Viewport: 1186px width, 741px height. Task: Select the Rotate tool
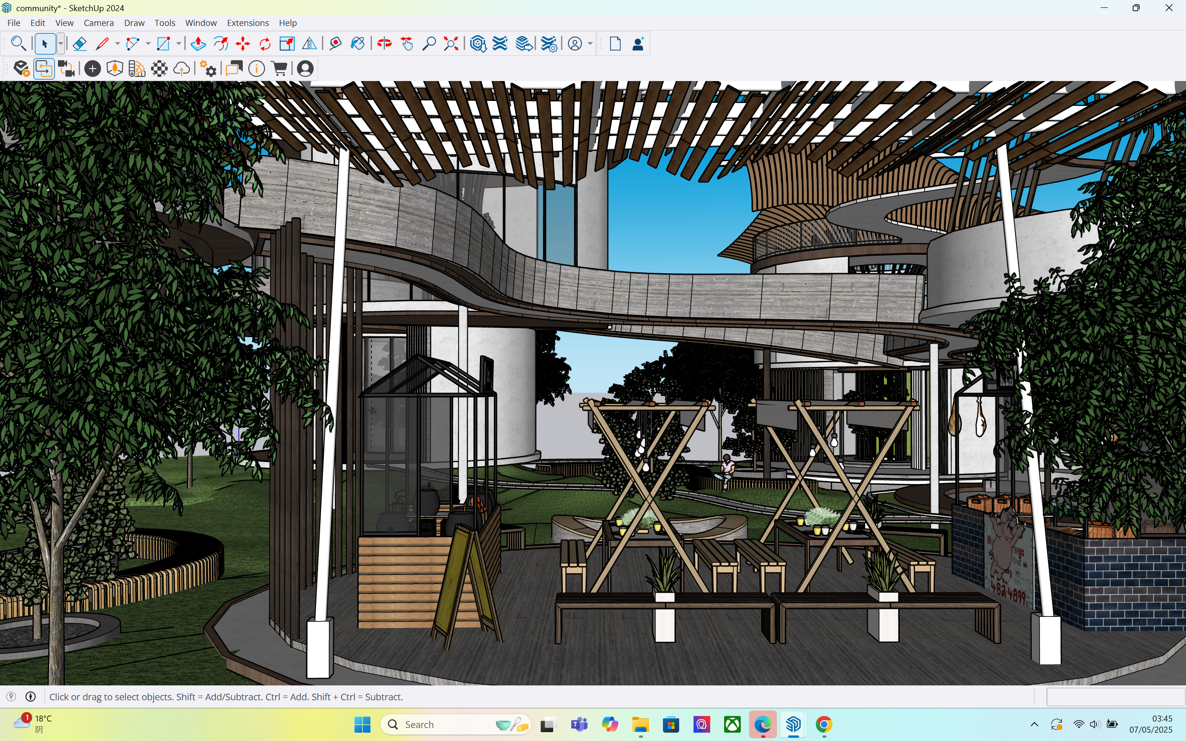pyautogui.click(x=265, y=44)
